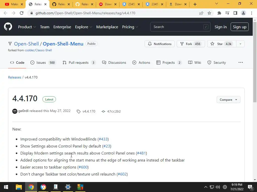The width and height of the screenshot is (257, 192).
Task: Open the Discussions tab
Action: click(x=114, y=62)
